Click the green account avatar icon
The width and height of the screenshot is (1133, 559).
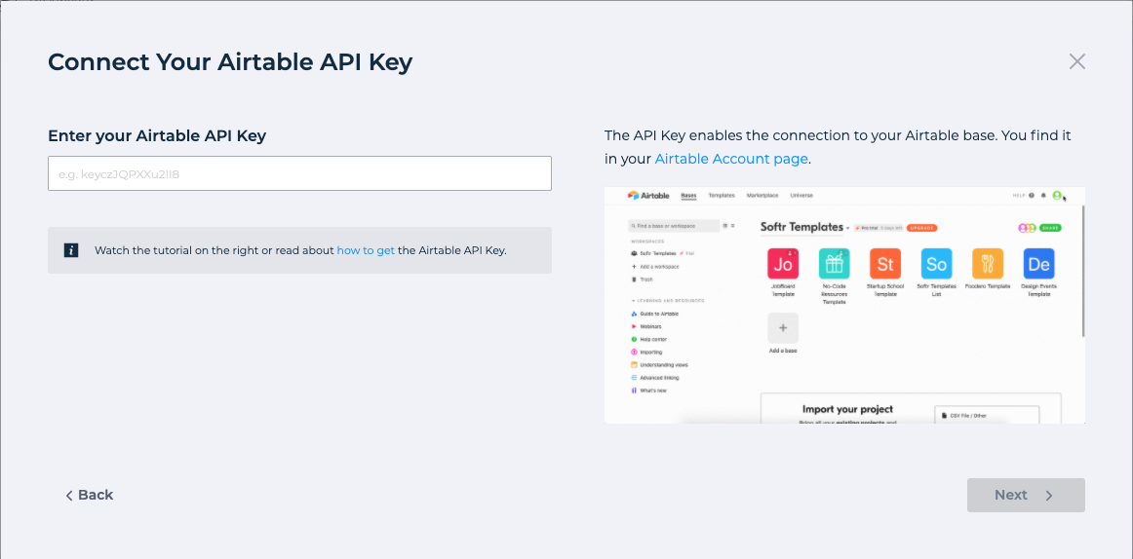(1057, 196)
